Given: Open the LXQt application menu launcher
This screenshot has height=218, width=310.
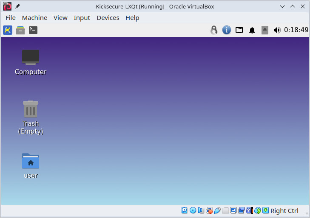Looking at the screenshot, I should (8, 30).
